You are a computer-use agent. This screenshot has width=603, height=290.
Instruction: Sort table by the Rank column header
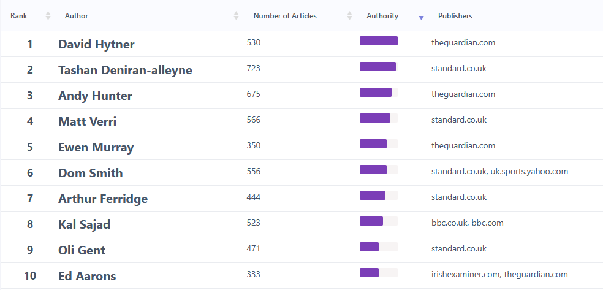tap(18, 16)
